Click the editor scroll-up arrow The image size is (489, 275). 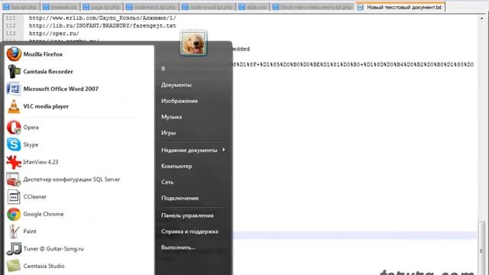(x=481, y=18)
